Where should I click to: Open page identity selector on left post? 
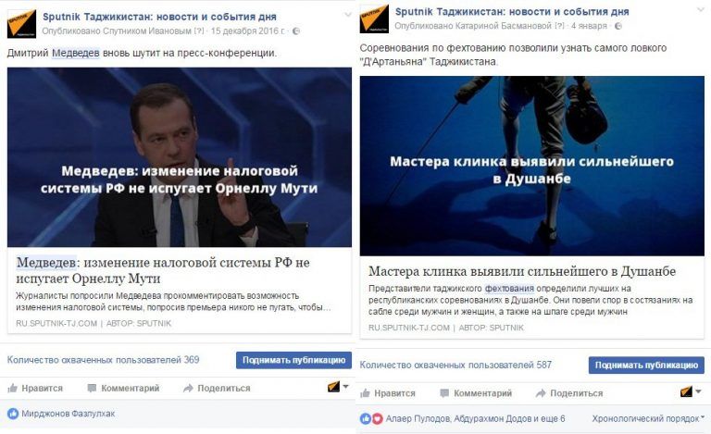point(338,388)
